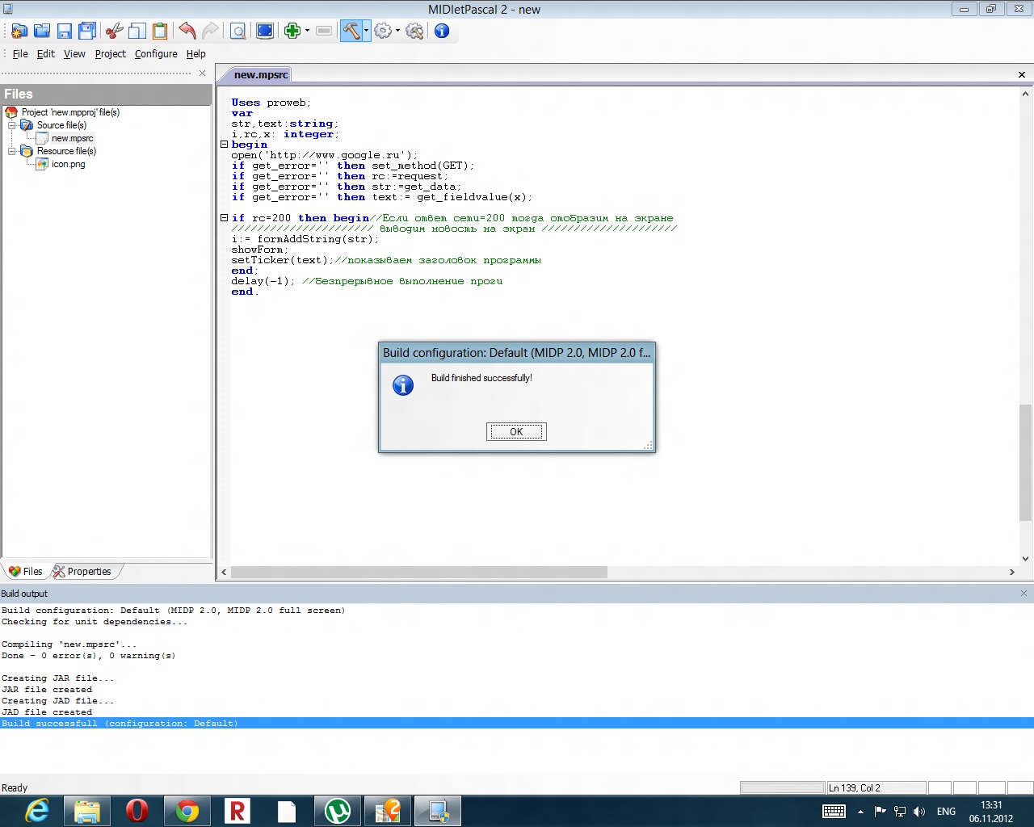
Task: Click the Save All toolbar icon
Action: 87,31
